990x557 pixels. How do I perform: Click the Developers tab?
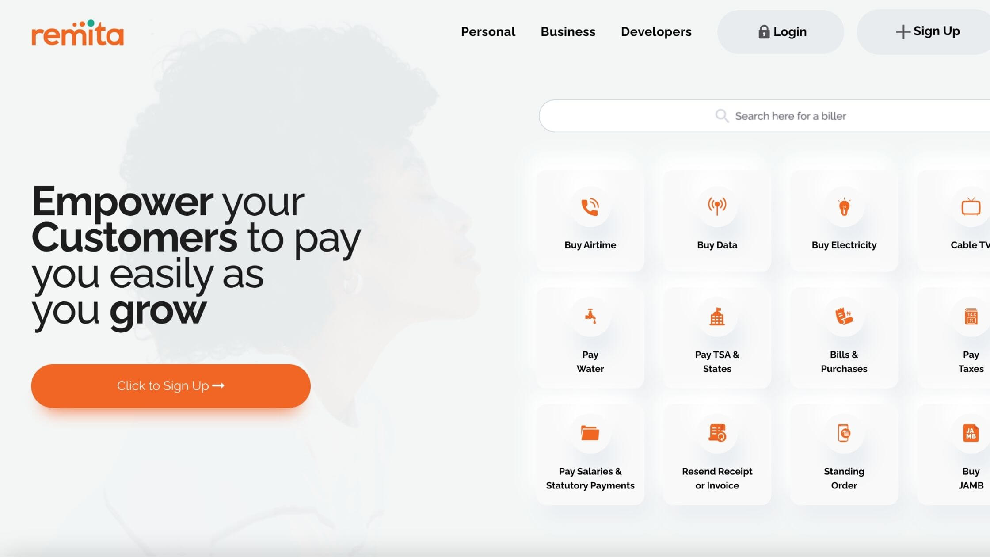point(656,31)
